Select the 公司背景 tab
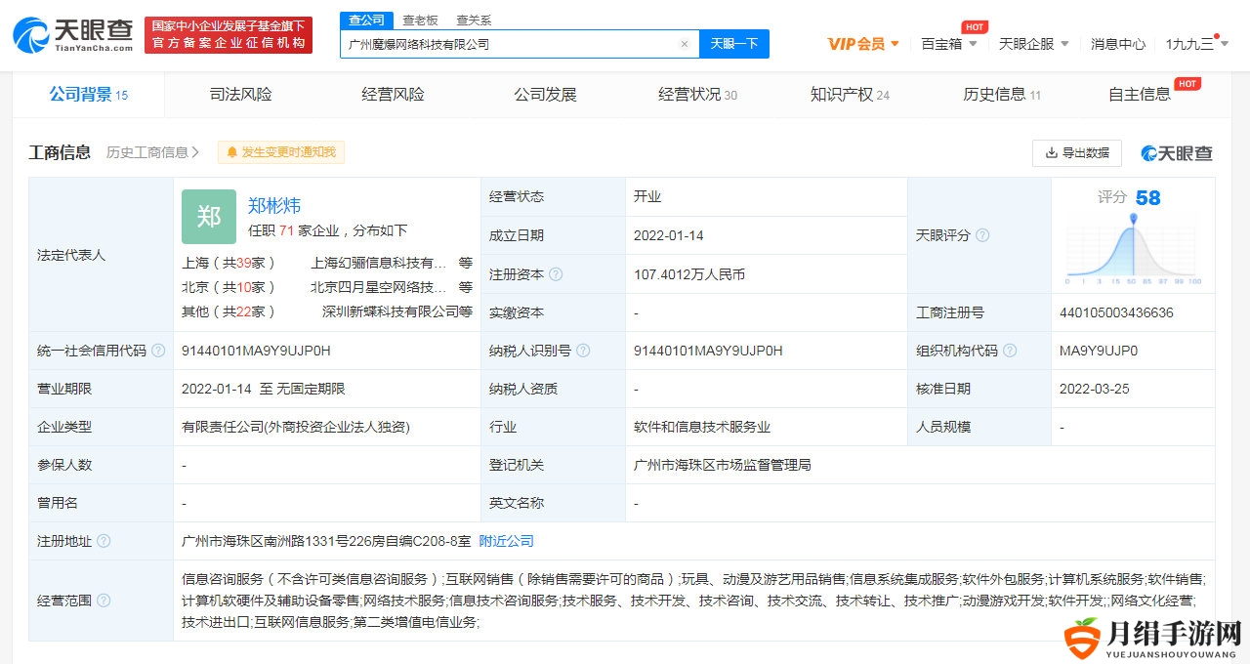The image size is (1250, 664). pyautogui.click(x=89, y=95)
